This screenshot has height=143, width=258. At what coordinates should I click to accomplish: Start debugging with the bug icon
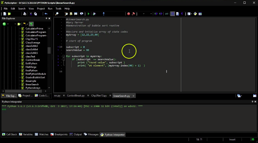coord(95,14)
